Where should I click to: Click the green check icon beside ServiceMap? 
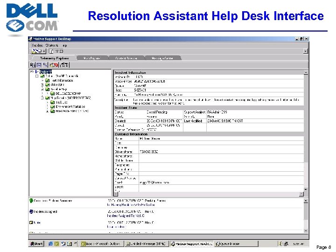click(47, 89)
